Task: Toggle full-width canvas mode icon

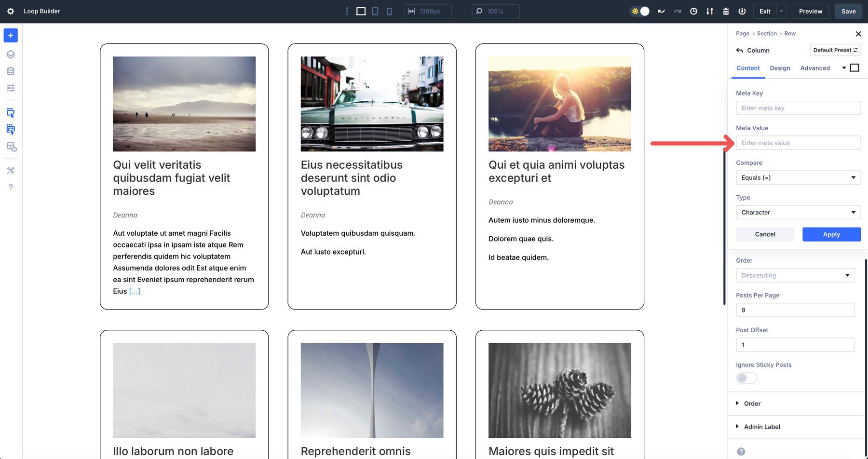Action: [360, 11]
